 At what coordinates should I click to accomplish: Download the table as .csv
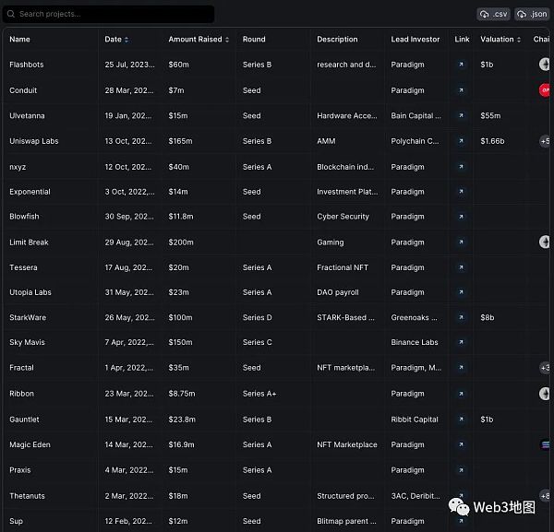(494, 14)
